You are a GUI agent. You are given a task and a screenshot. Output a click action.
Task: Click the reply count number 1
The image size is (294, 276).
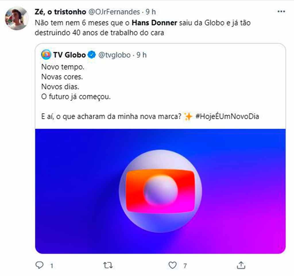(52, 266)
